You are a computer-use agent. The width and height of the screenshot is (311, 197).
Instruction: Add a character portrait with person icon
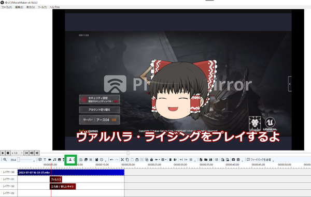coord(70,160)
